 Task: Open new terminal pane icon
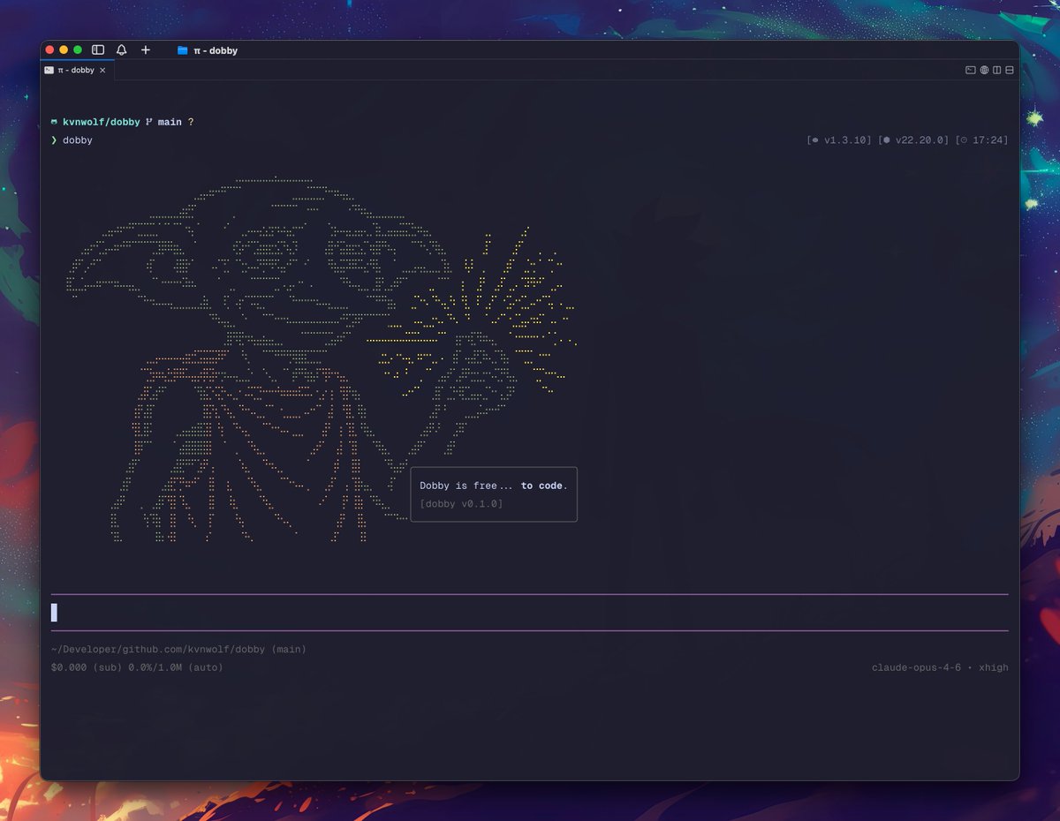click(970, 70)
